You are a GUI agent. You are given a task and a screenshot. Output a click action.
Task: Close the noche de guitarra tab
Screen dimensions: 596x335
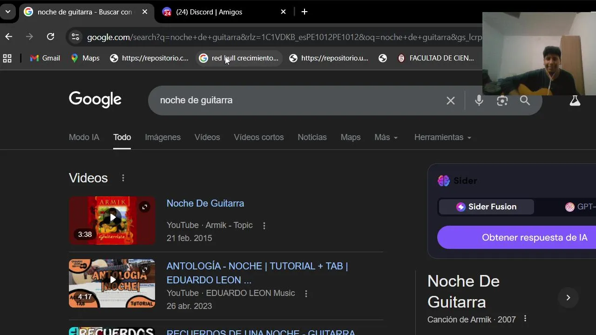145,12
